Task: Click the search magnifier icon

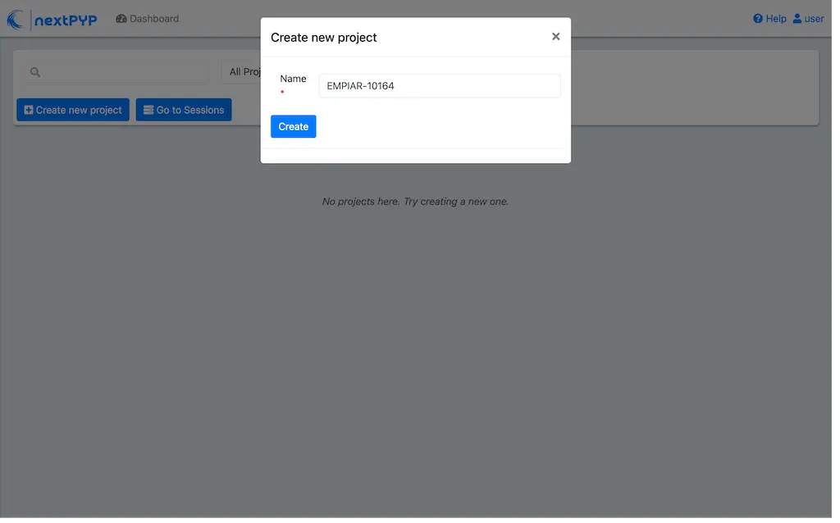Action: [x=34, y=72]
